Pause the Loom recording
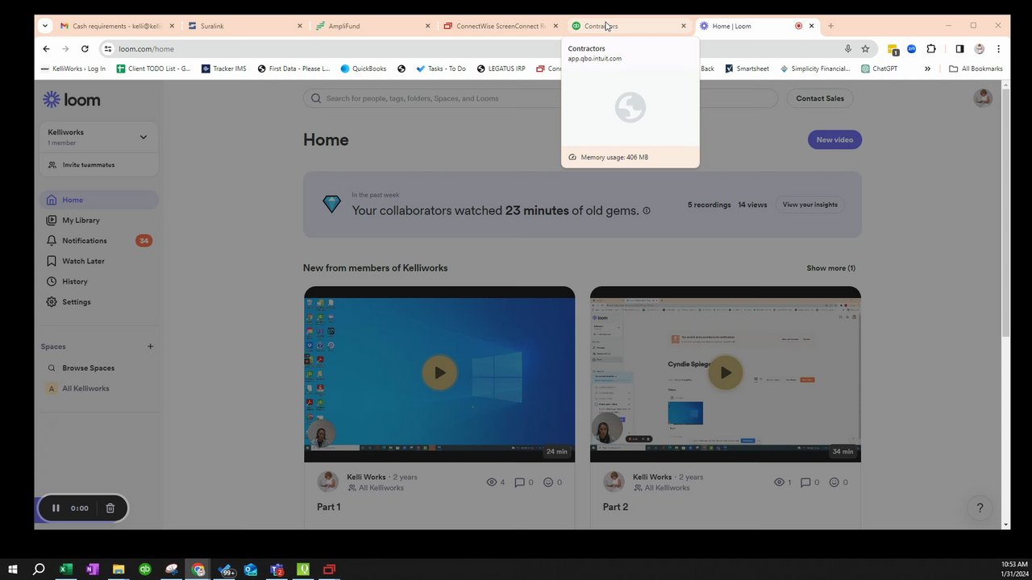1032x580 pixels. (56, 508)
